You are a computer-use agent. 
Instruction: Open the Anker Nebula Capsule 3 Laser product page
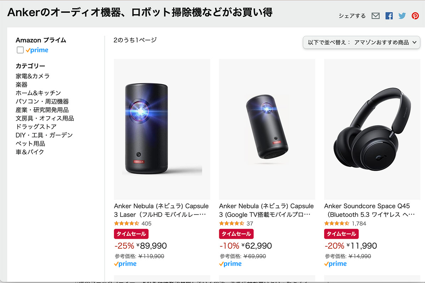(161, 210)
